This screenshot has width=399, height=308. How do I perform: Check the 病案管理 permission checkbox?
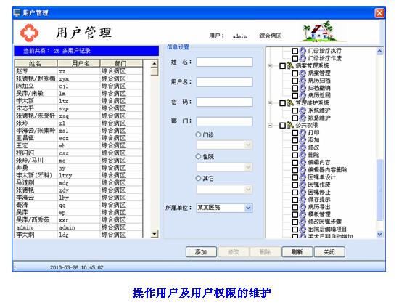pos(295,73)
